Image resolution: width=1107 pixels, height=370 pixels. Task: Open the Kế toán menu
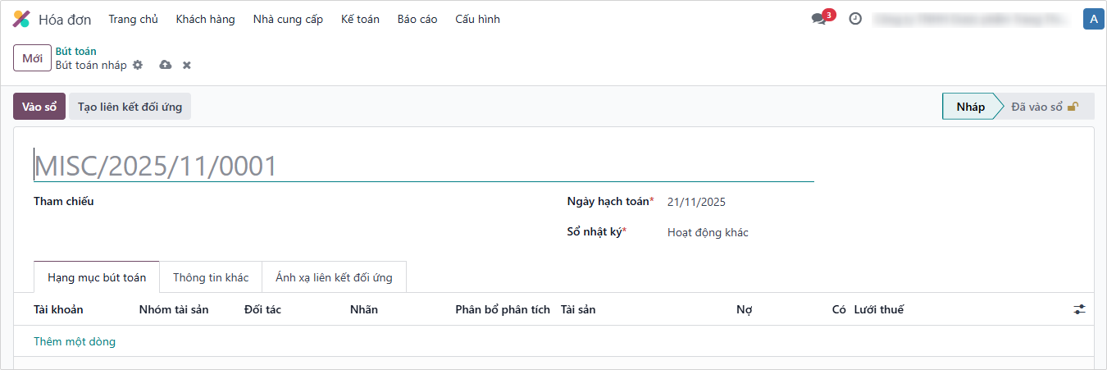click(360, 19)
